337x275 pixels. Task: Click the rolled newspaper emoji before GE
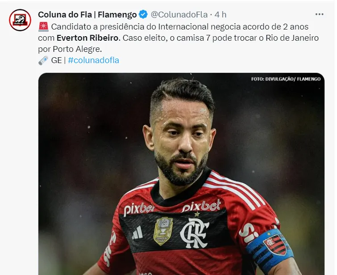tap(43, 60)
